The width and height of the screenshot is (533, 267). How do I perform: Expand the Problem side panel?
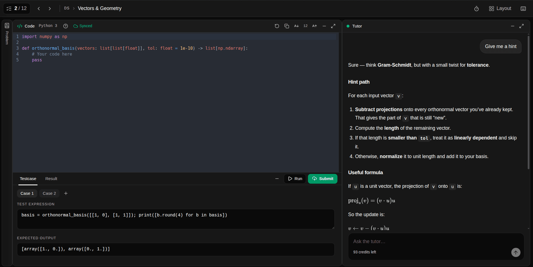coord(7,33)
